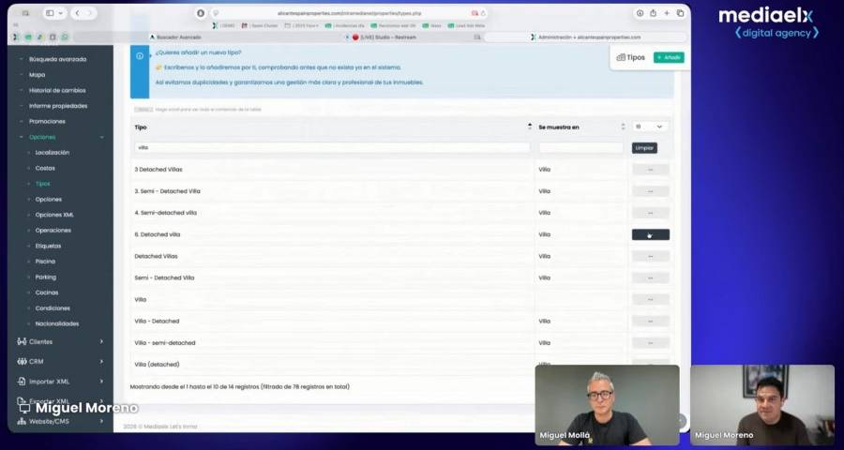
Task: Open Parking in the sidebar
Action: (46, 277)
